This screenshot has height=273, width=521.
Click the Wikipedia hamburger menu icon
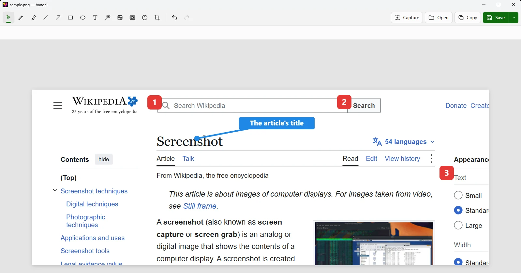[x=58, y=106]
